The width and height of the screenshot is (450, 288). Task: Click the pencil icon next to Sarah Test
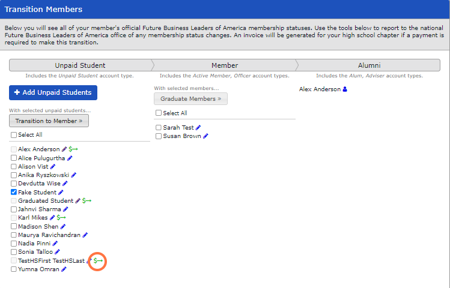tap(198, 128)
